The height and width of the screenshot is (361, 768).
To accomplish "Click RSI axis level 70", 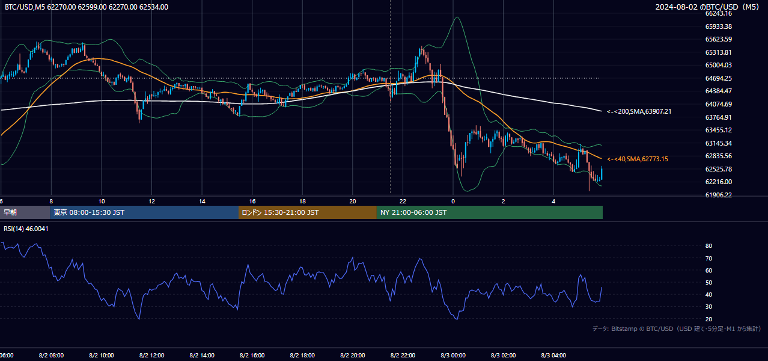I will [709, 258].
